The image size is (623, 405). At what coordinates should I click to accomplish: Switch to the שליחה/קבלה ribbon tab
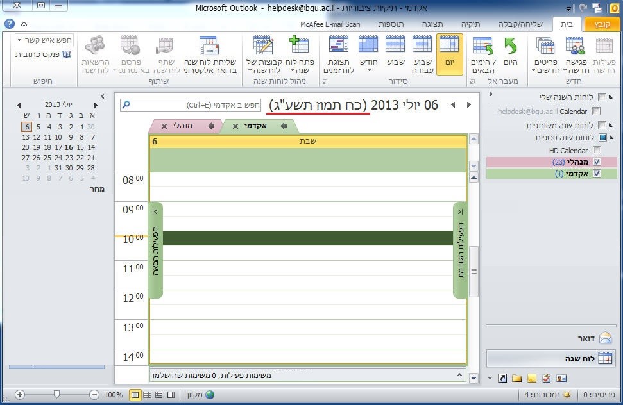click(520, 24)
